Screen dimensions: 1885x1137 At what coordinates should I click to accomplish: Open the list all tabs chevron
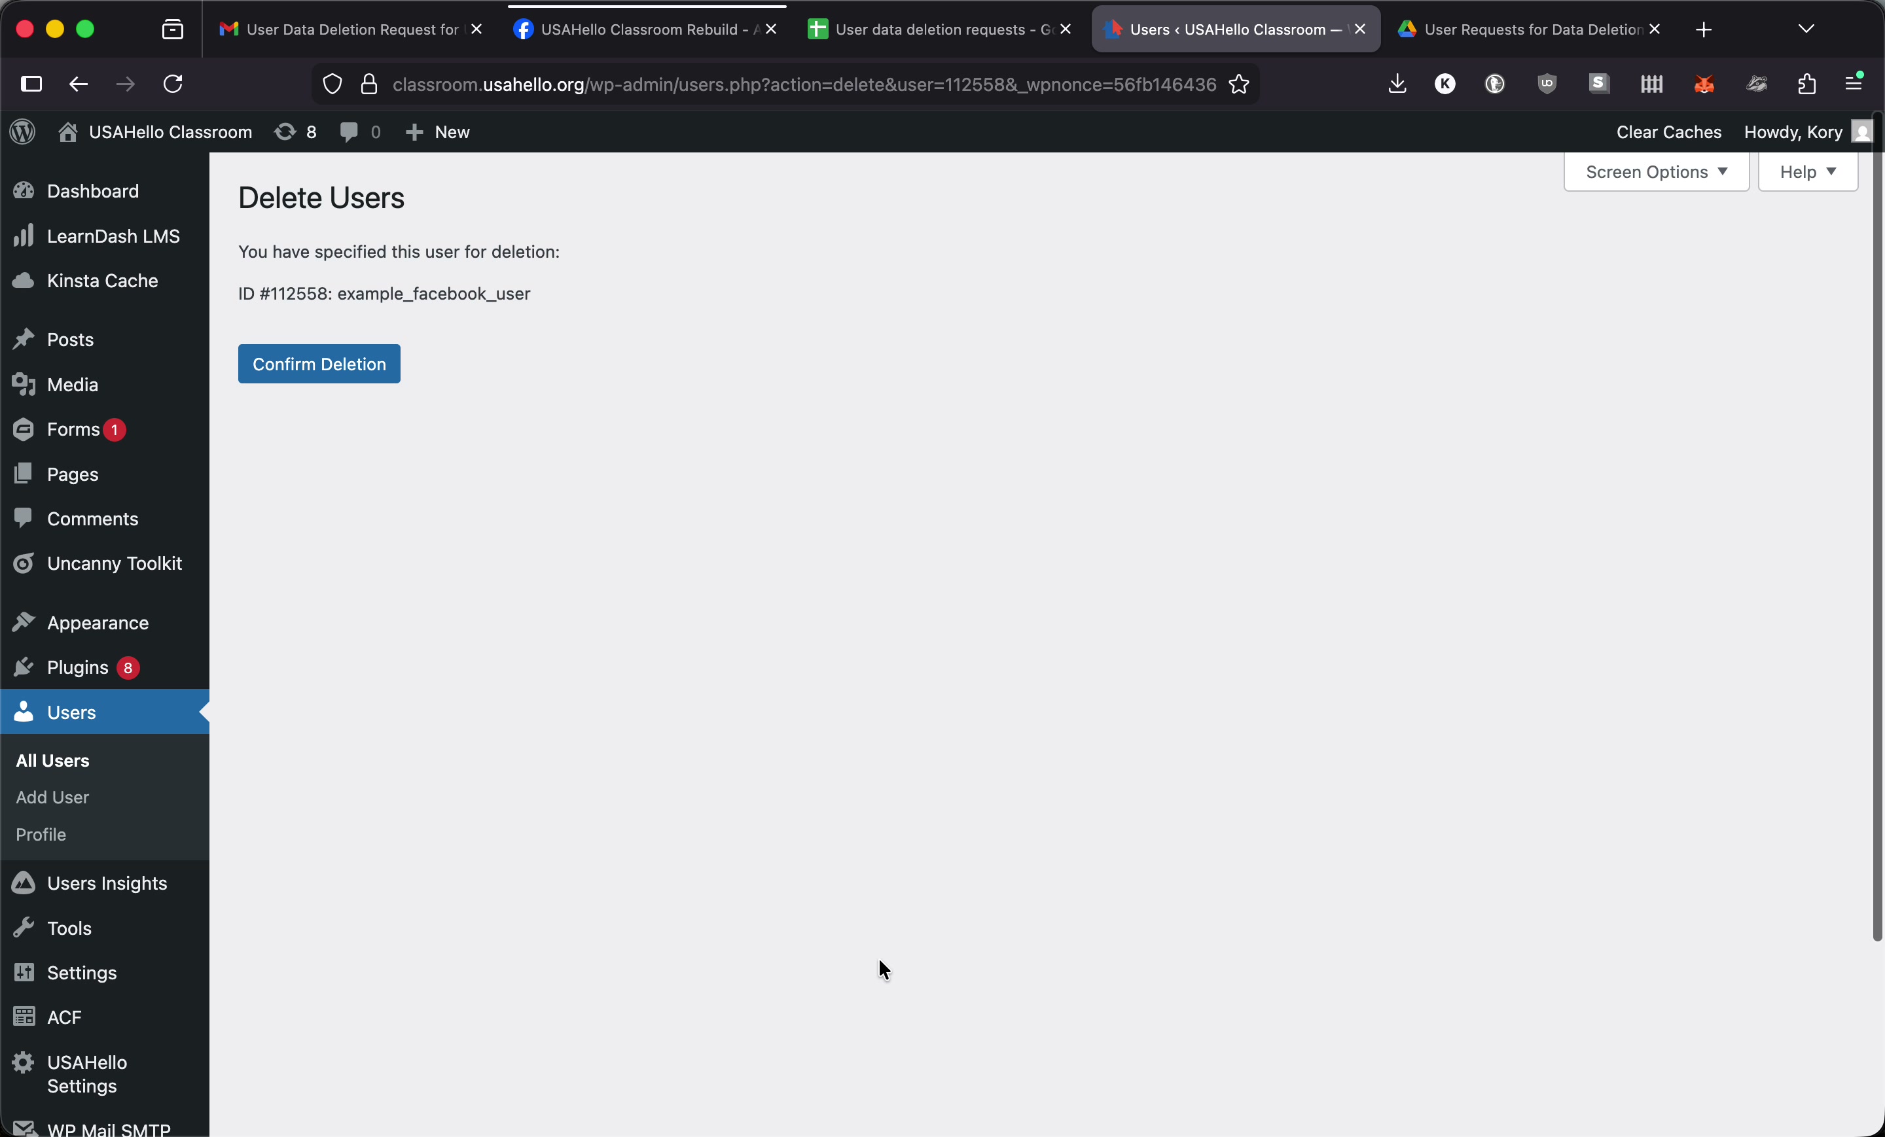(1806, 29)
